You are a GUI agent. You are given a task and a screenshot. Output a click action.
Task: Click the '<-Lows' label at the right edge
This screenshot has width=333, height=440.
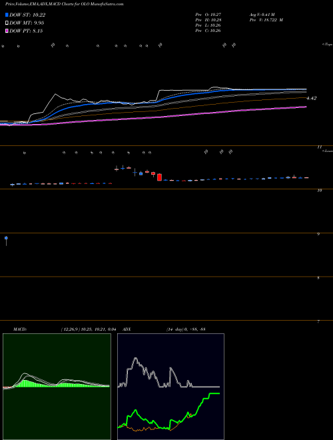[x=328, y=151]
